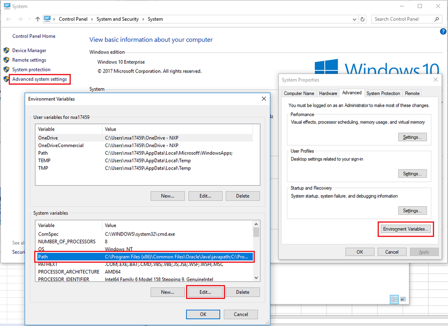448x326 pixels.
Task: Select the user variable Path row
Action: pyautogui.click(x=145, y=153)
